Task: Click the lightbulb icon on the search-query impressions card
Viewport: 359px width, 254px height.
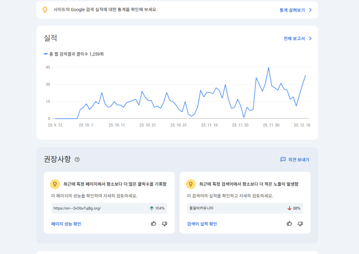Action: [x=190, y=184]
